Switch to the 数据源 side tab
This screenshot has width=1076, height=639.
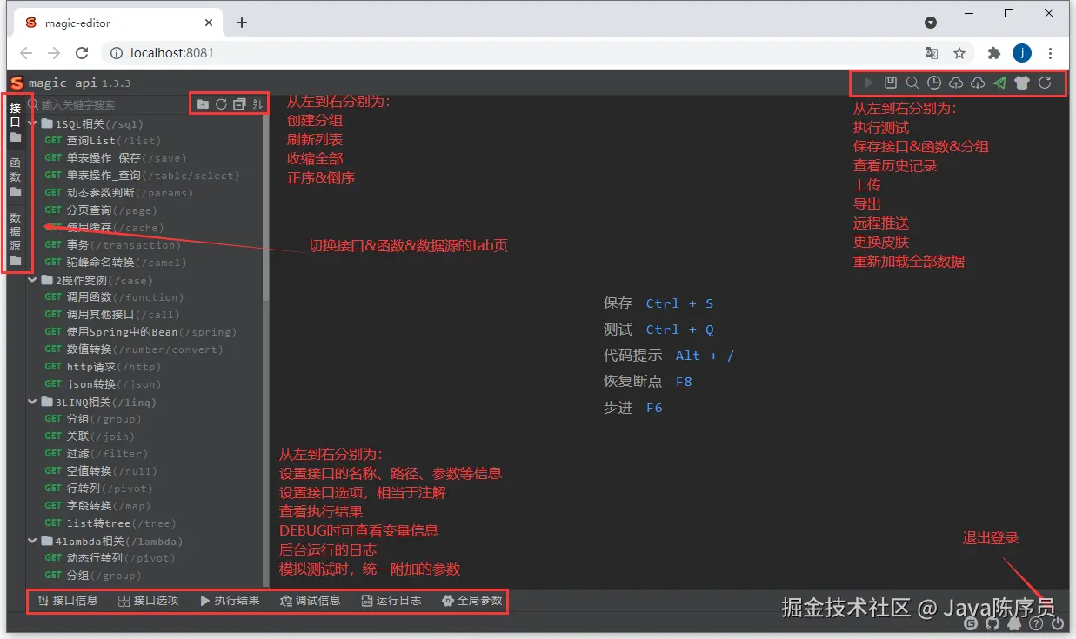pyautogui.click(x=16, y=239)
